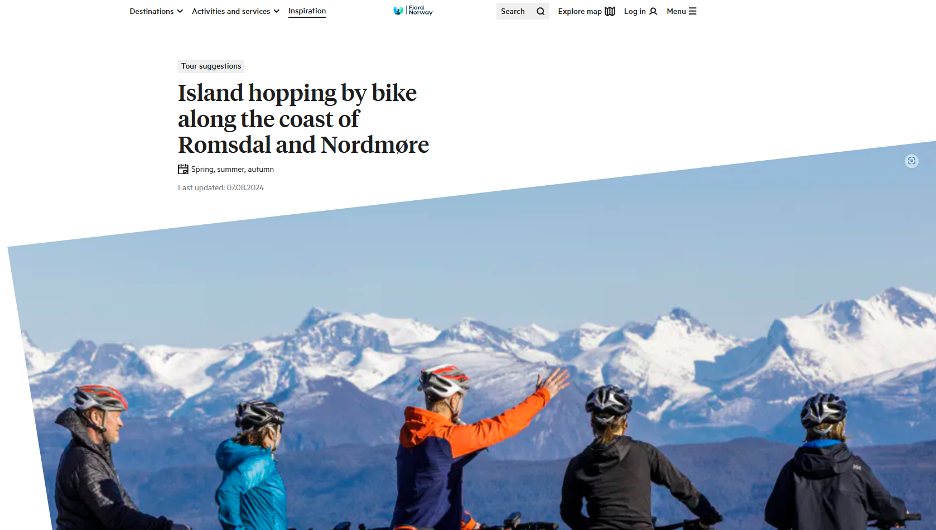Click the Menu button text
This screenshot has width=936, height=530.
pyautogui.click(x=676, y=11)
